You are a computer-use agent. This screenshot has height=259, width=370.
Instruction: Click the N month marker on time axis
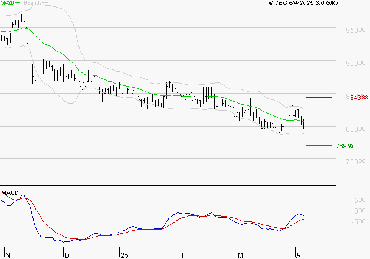pos(8,255)
